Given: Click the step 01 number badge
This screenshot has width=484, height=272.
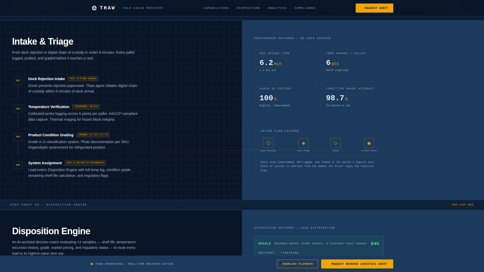Looking at the screenshot, I should [18, 81].
